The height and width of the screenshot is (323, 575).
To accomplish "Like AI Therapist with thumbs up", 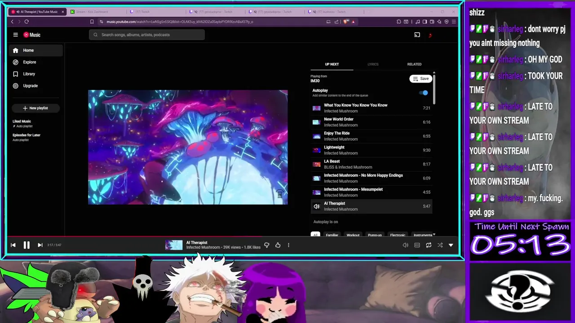I will [x=278, y=245].
